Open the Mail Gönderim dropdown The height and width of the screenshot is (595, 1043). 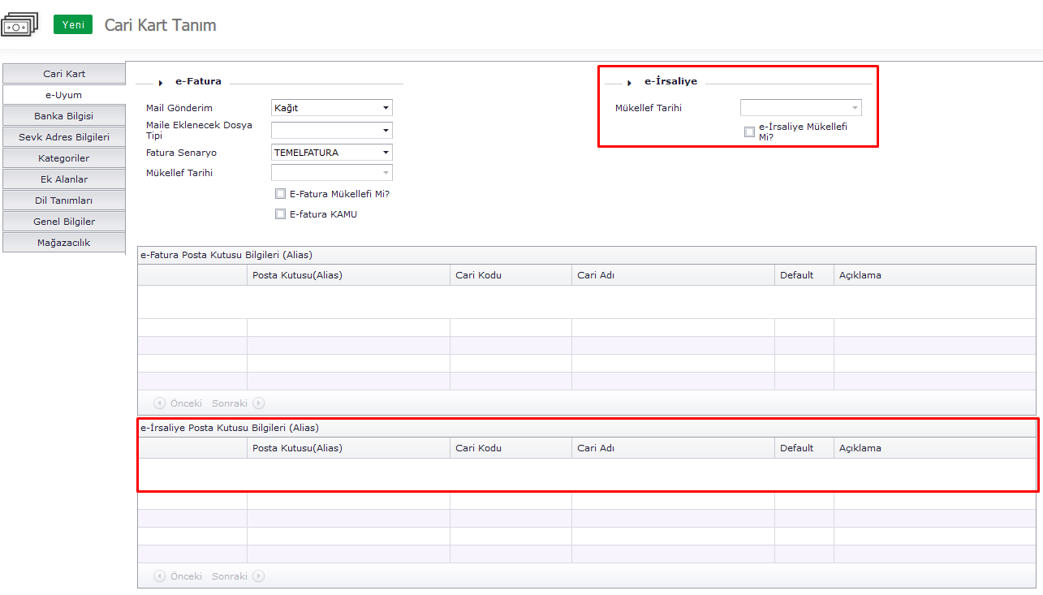[386, 108]
